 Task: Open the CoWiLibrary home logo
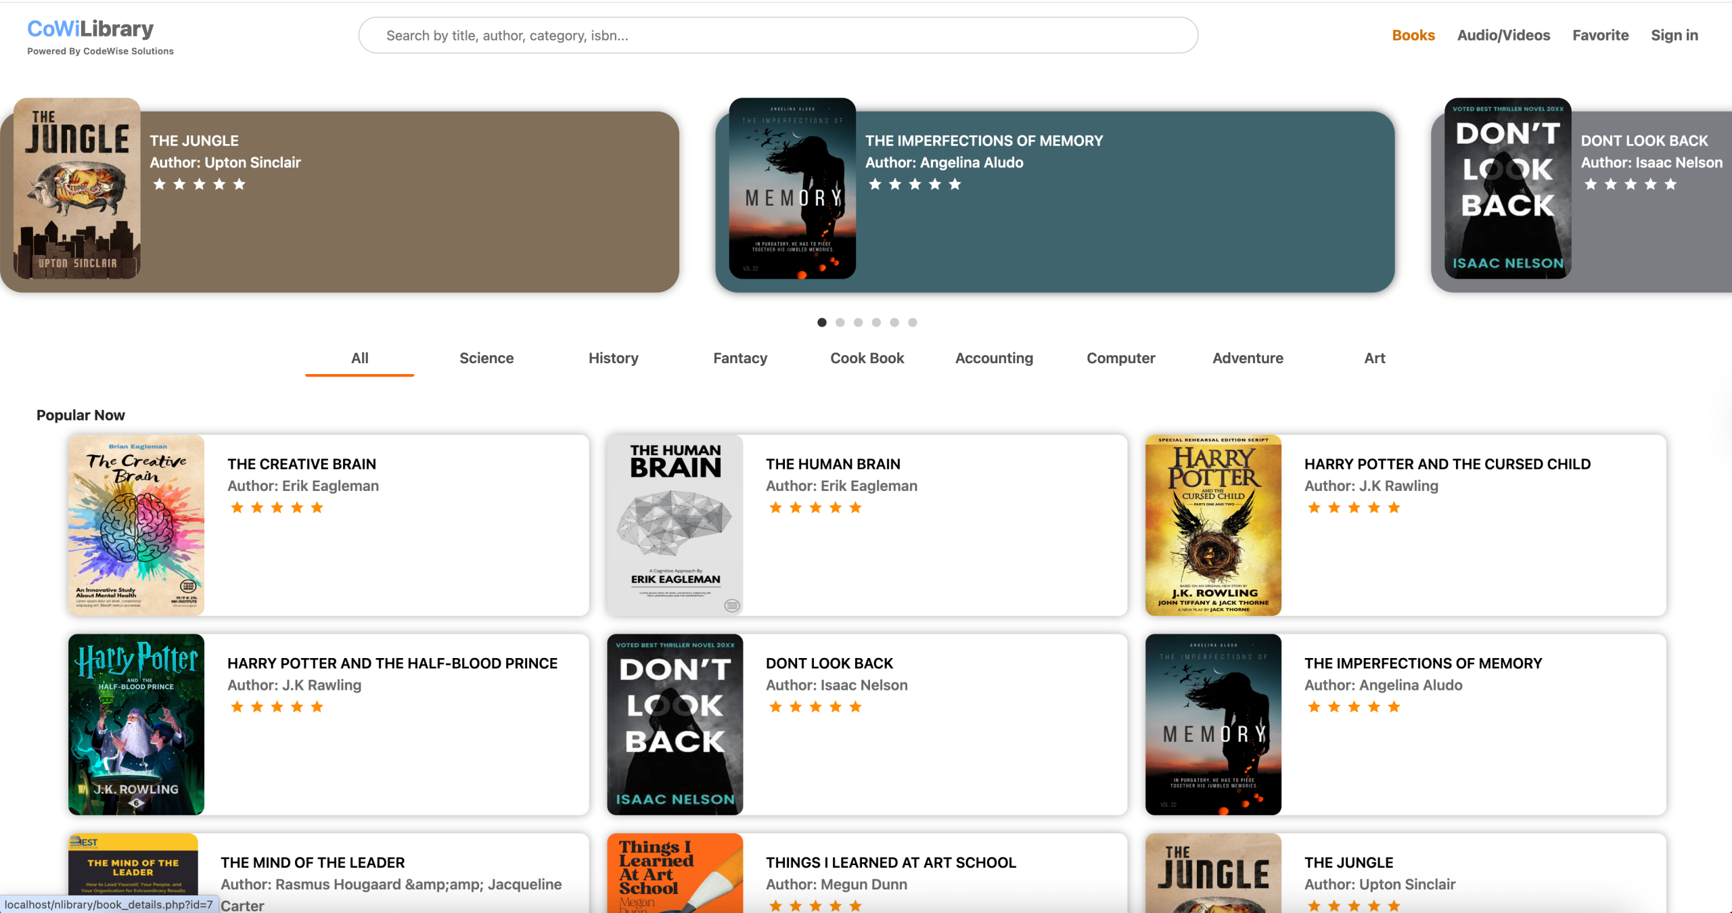[91, 29]
